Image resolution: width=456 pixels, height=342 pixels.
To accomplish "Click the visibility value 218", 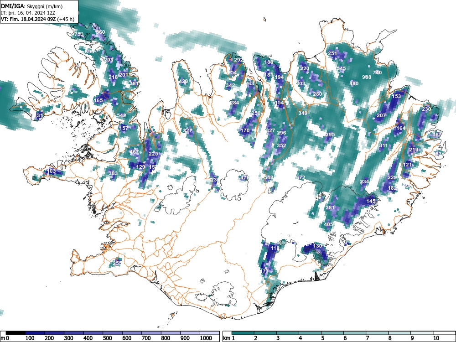I will (113, 77).
